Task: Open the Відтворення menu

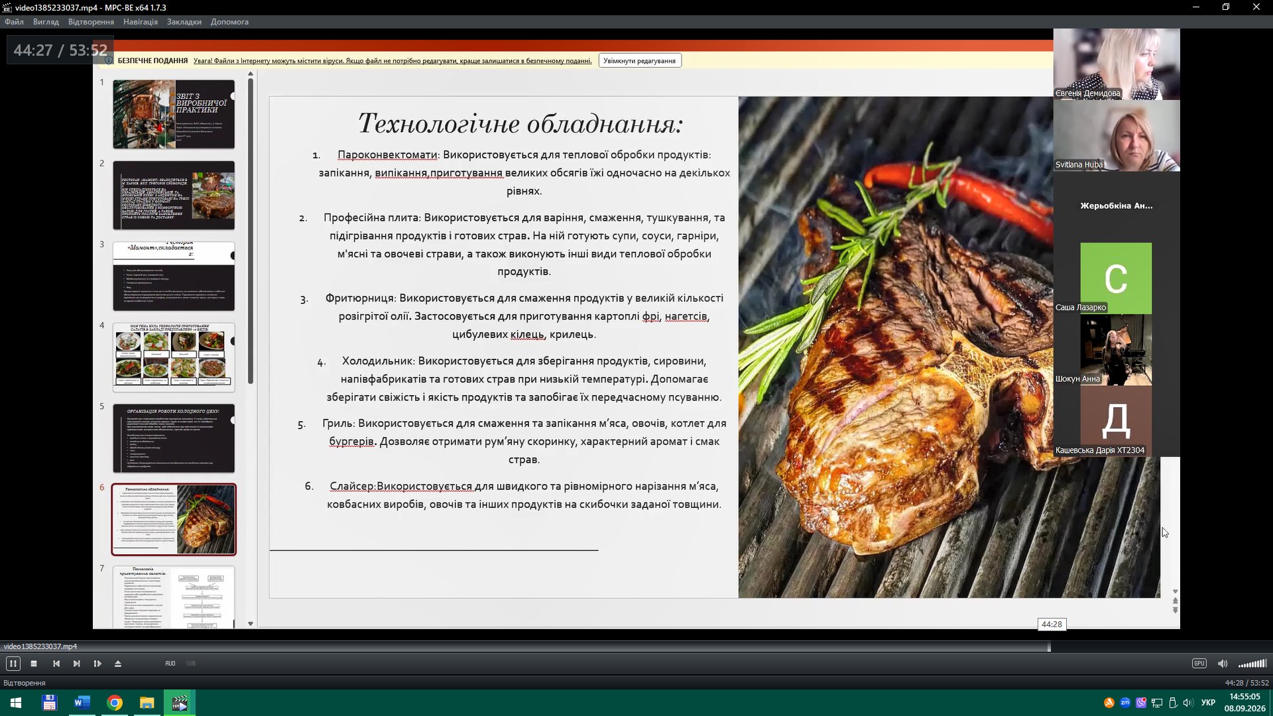Action: pos(91,22)
